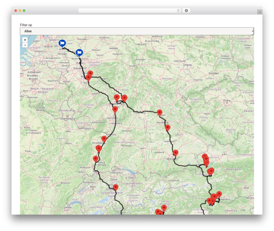Click the red marker south of Zürich
Screen dimensions: 274x231
(x=116, y=187)
